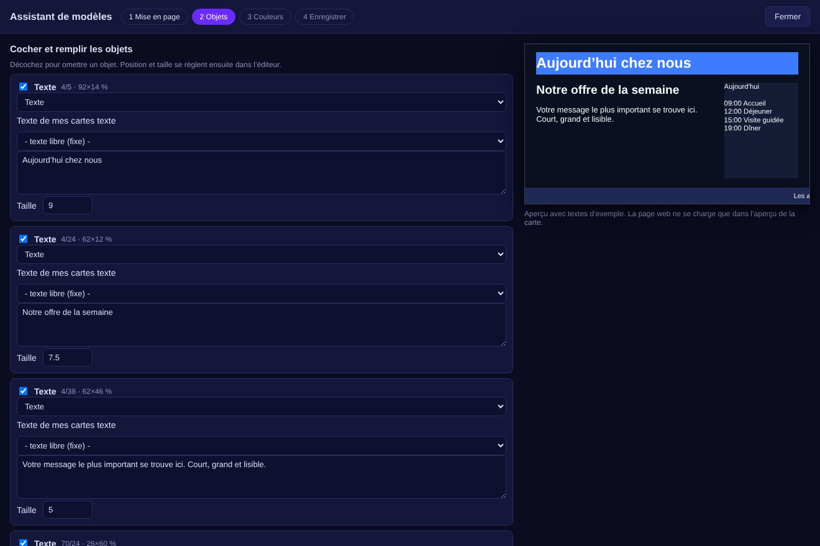This screenshot has width=820, height=546.
Task: Switch to the 3 Couleurs step
Action: pyautogui.click(x=265, y=17)
